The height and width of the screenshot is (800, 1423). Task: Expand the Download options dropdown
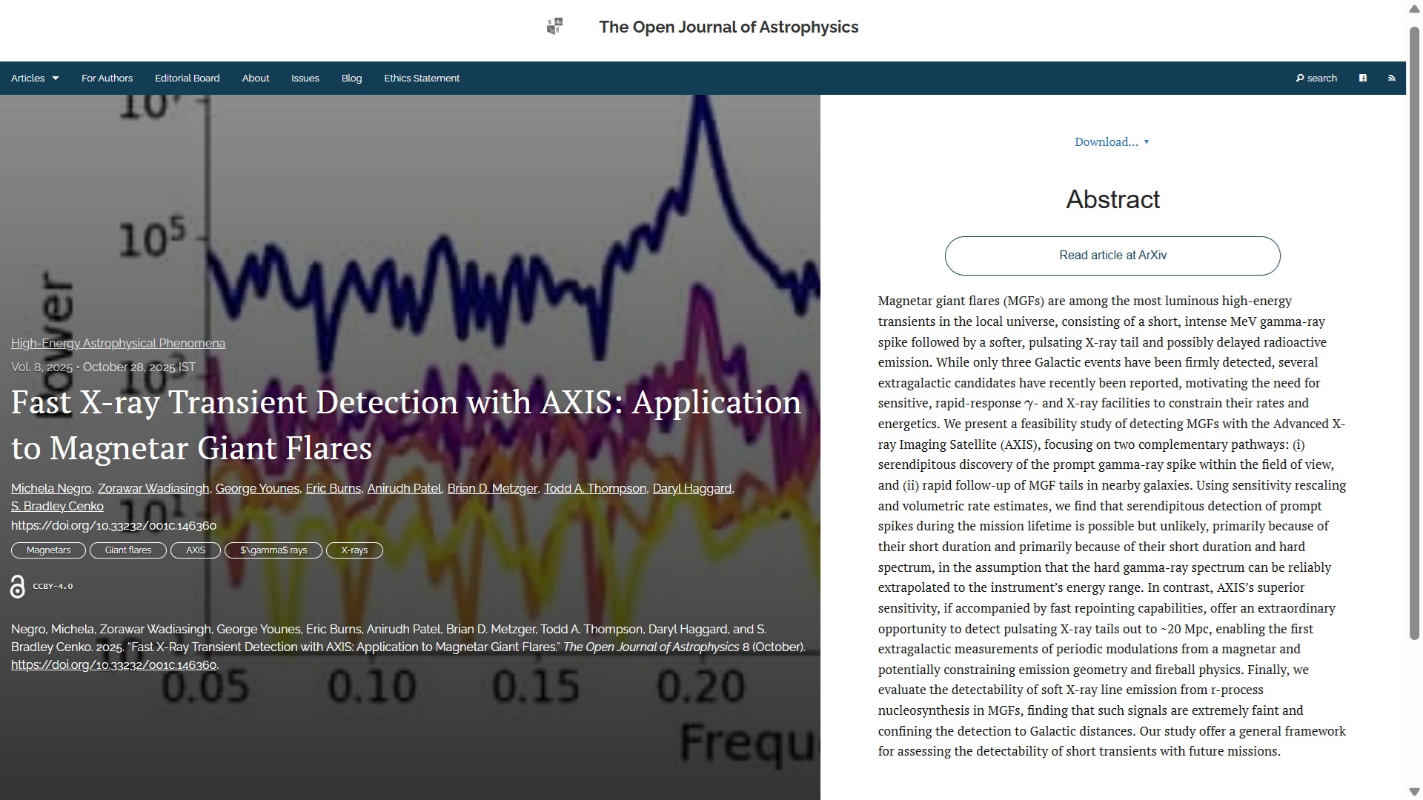pyautogui.click(x=1111, y=141)
